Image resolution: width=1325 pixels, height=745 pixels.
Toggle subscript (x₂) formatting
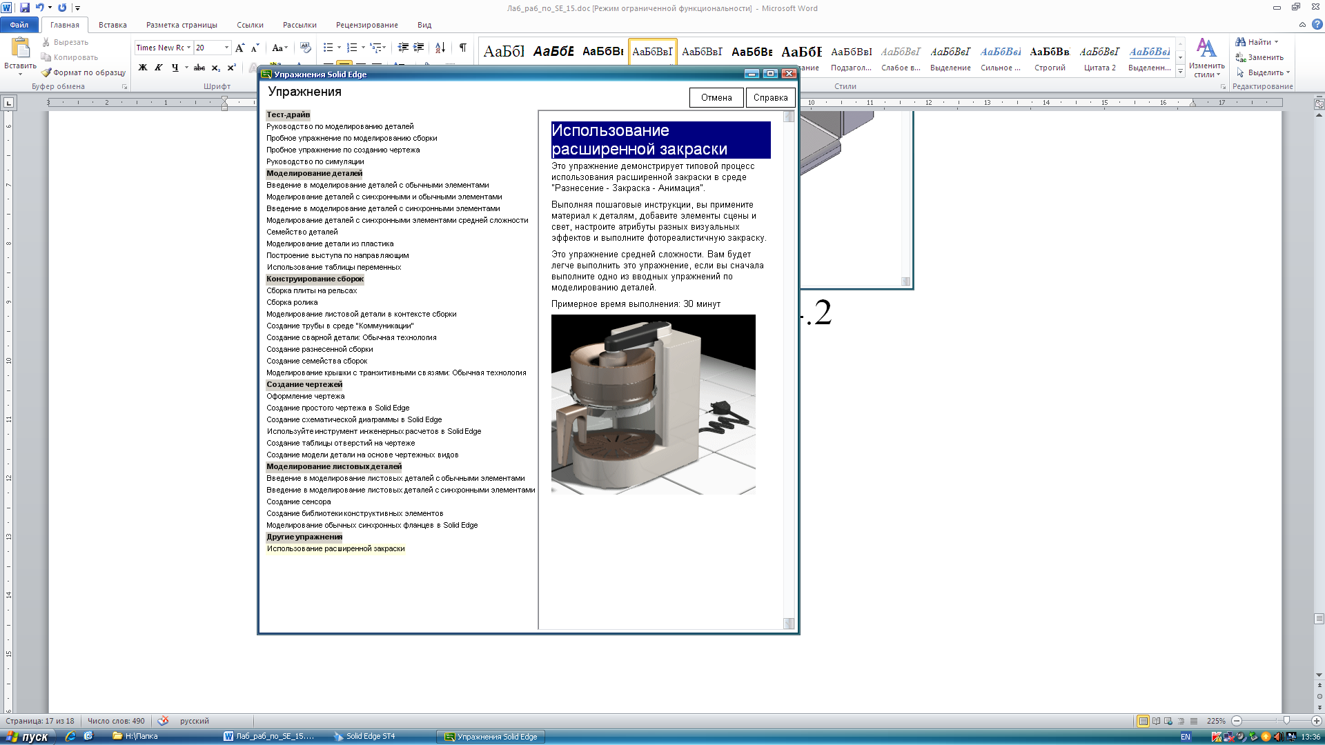tap(215, 67)
